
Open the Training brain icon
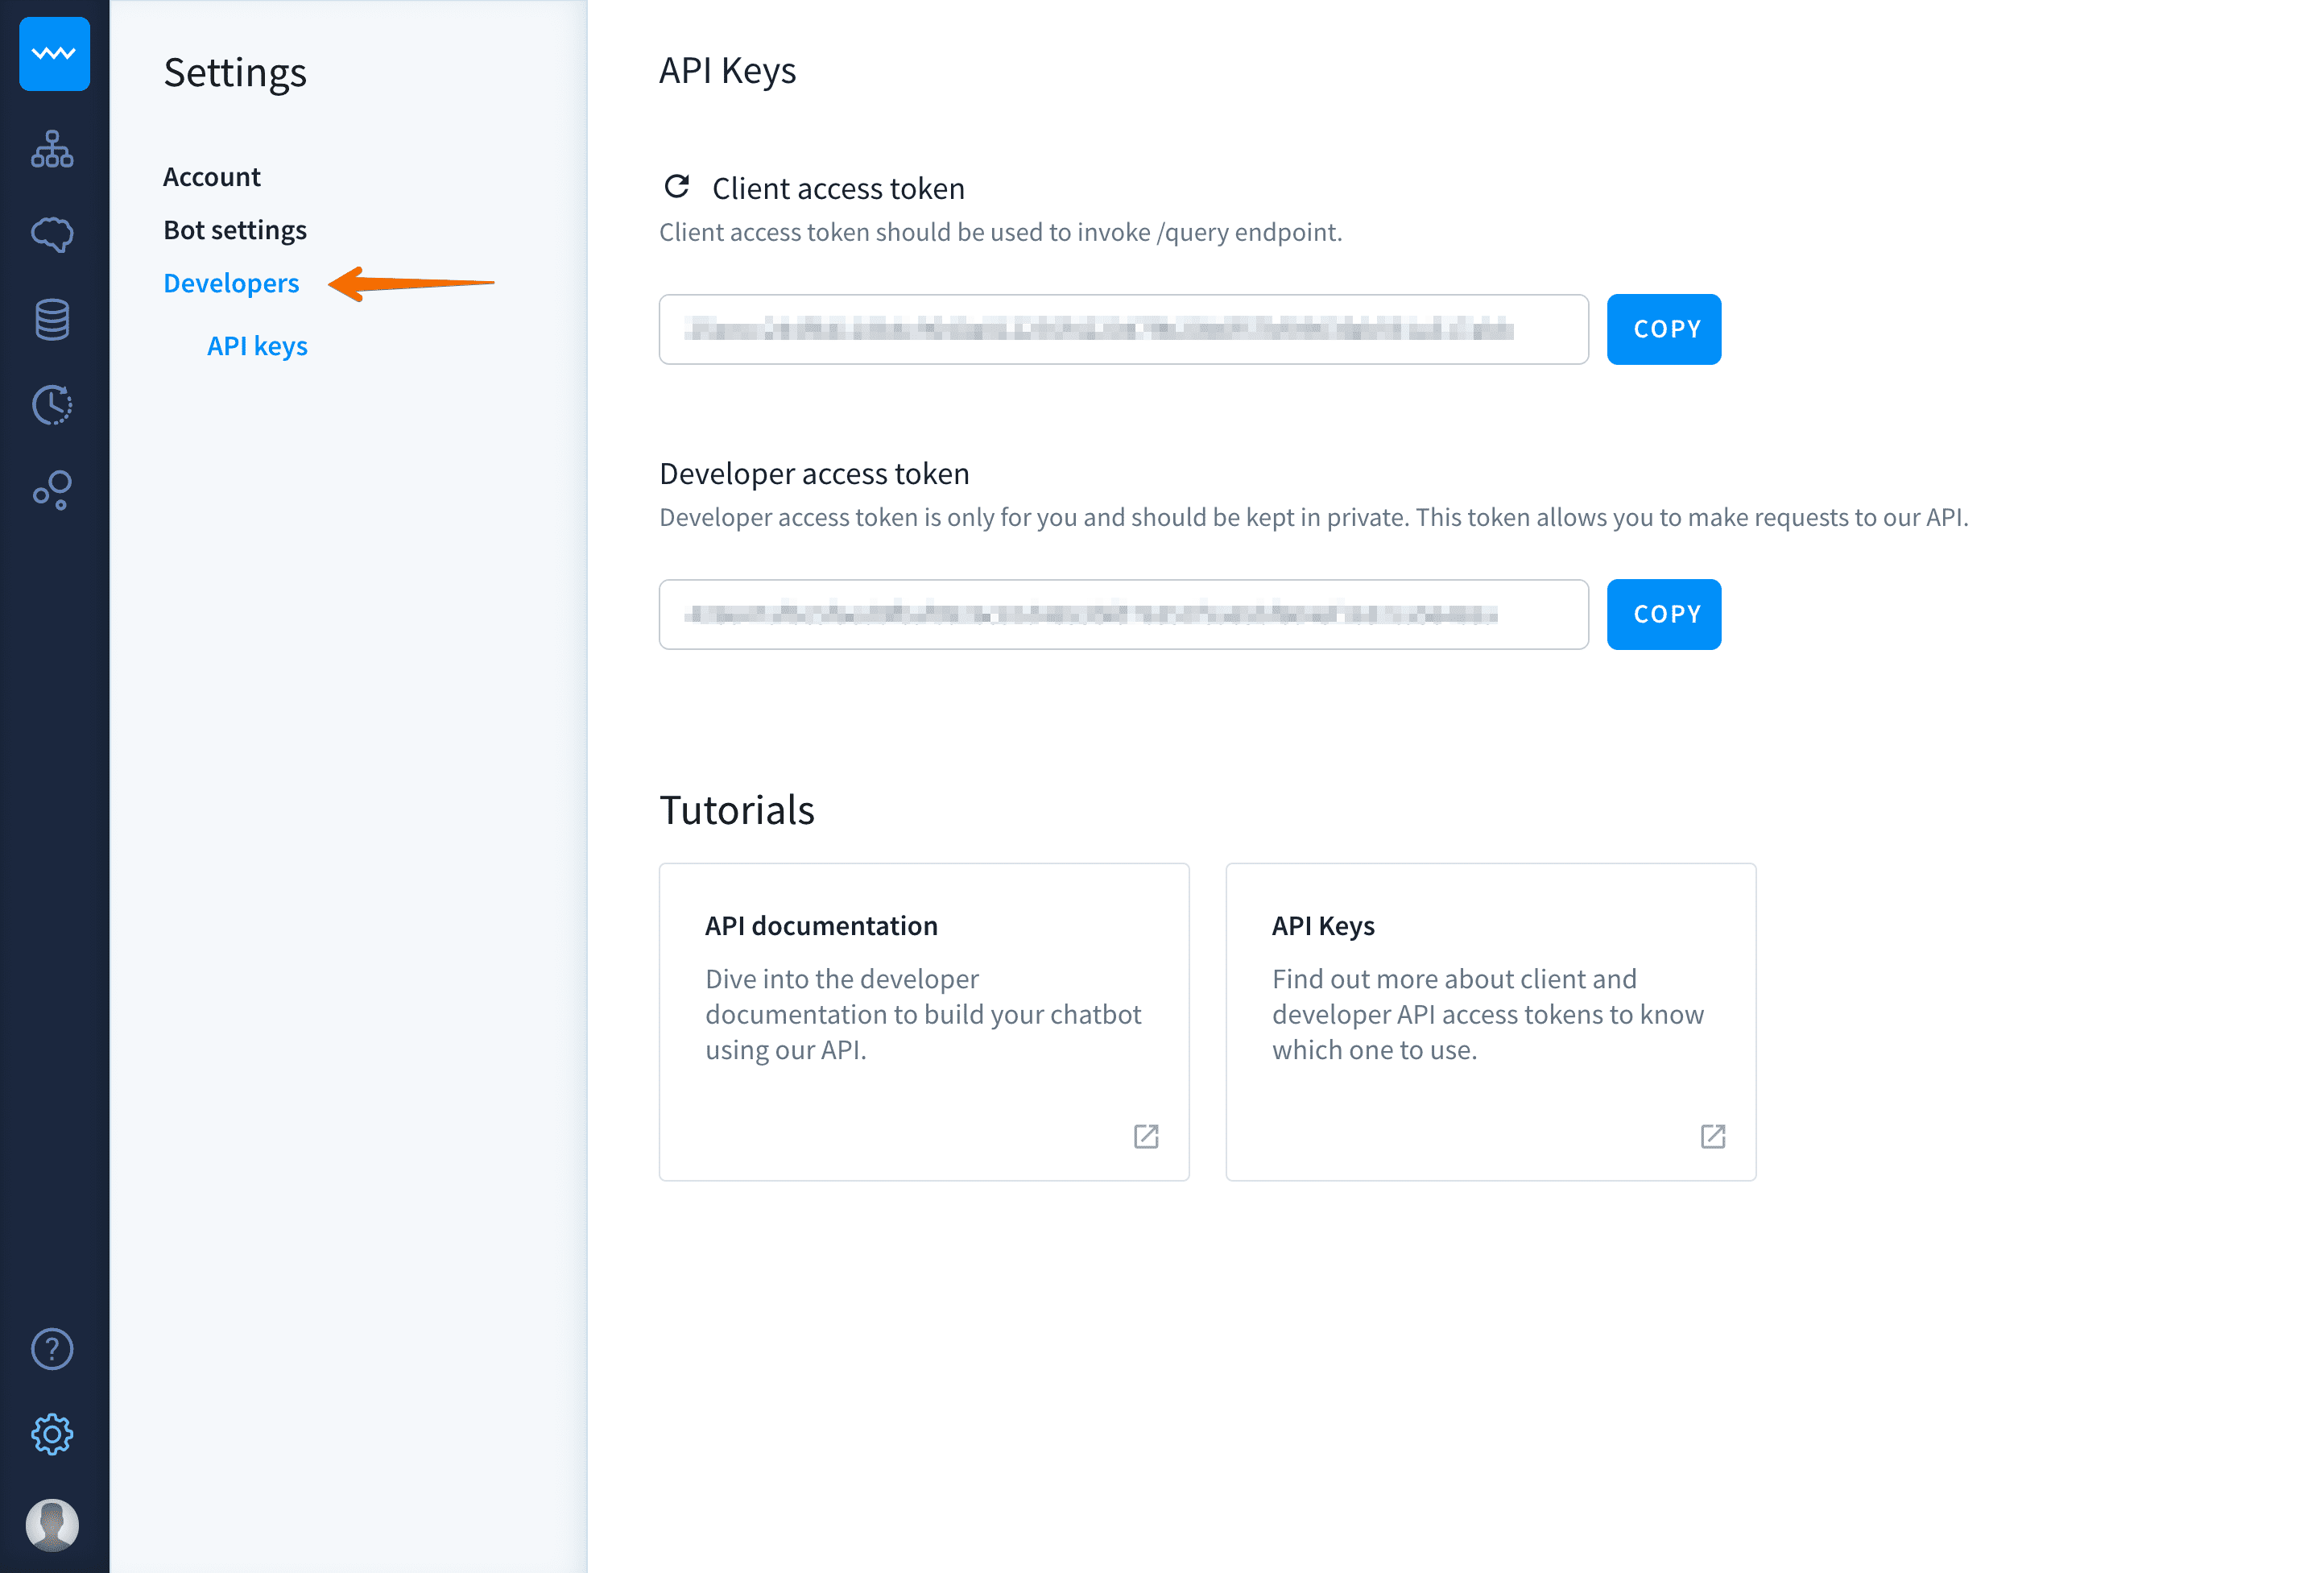[52, 234]
